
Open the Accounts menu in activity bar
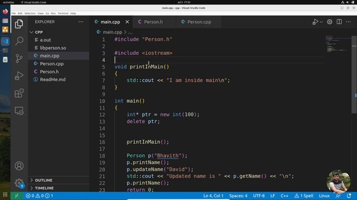pyautogui.click(x=19, y=166)
